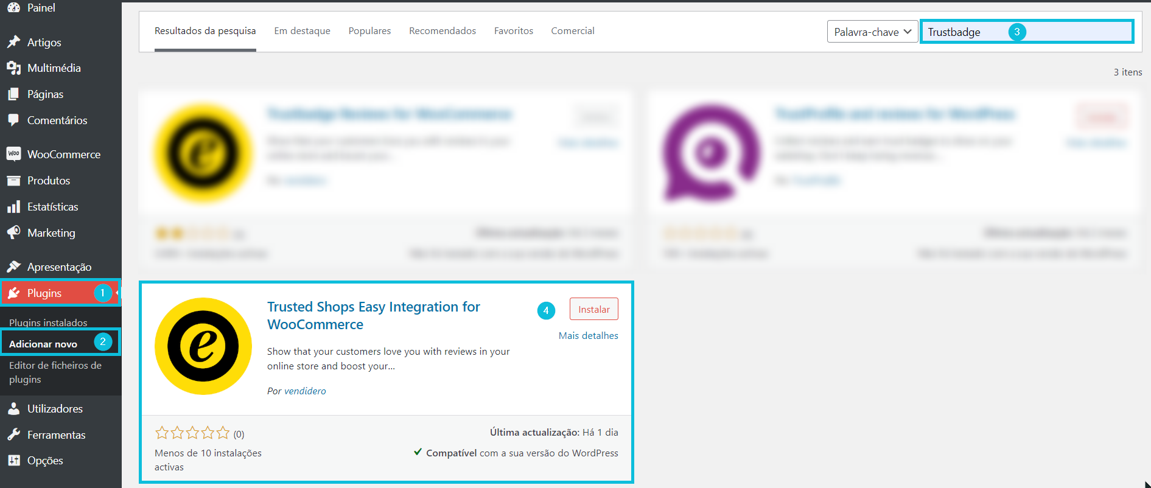Screen dimensions: 1151x488
Task: Click the Multimédia media icon
Action: (13, 68)
